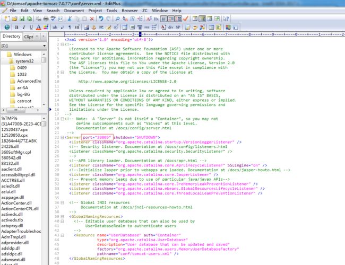Collapse the comment fold at line 2

tap(62, 45)
